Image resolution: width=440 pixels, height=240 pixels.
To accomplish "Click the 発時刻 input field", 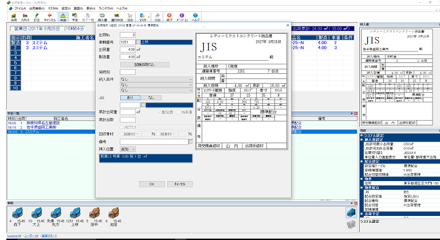I will coord(128,72).
